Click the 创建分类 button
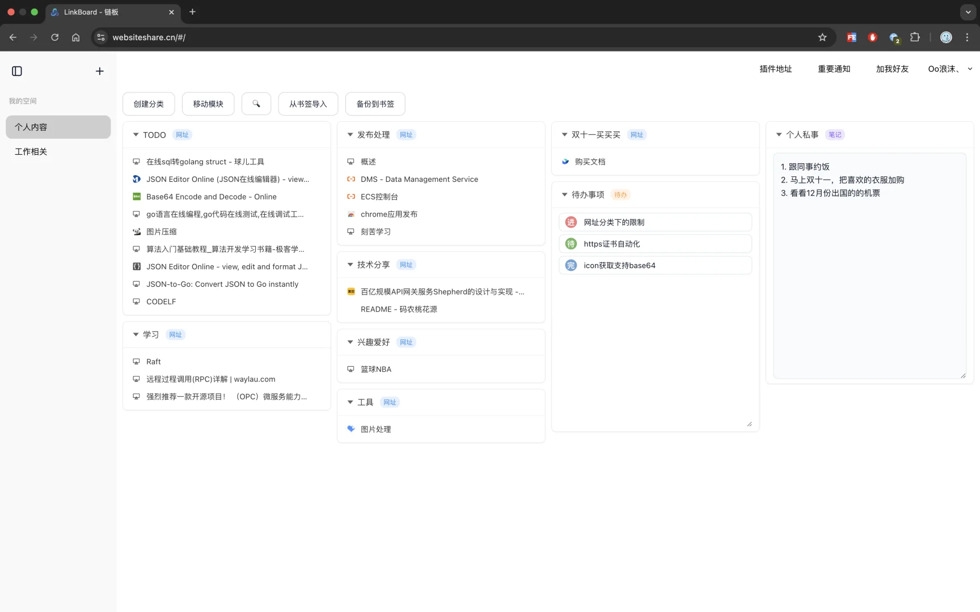 tap(148, 104)
